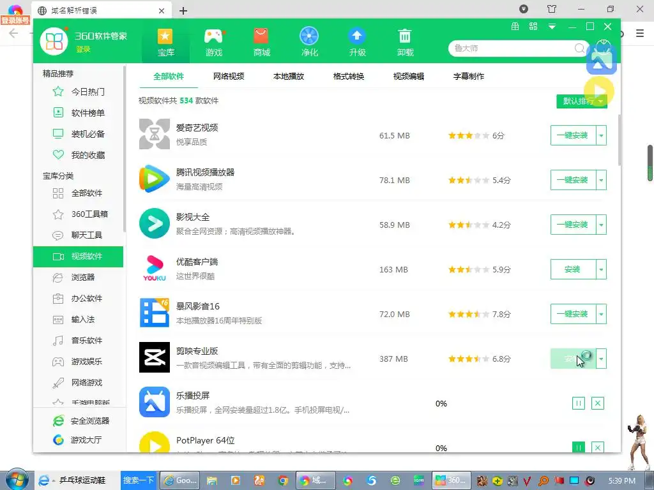
Task: Click the 乐播投屏 app icon
Action: (x=155, y=402)
